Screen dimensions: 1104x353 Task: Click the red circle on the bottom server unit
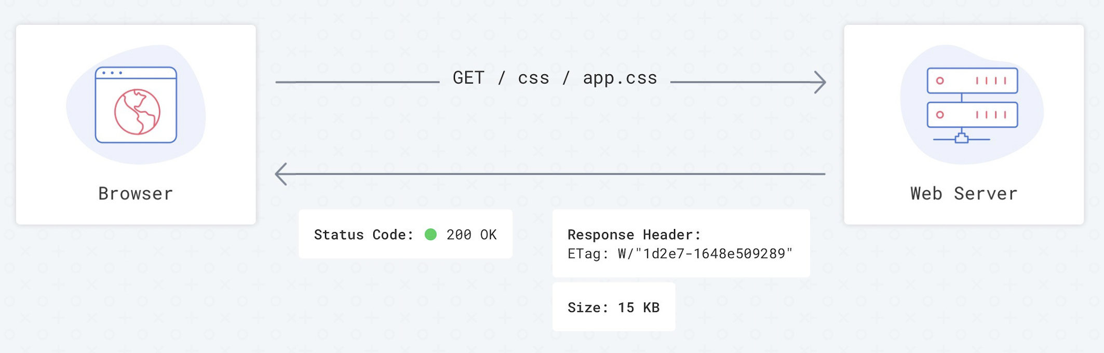[x=940, y=115]
